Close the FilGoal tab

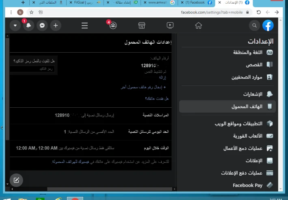(71, 2)
